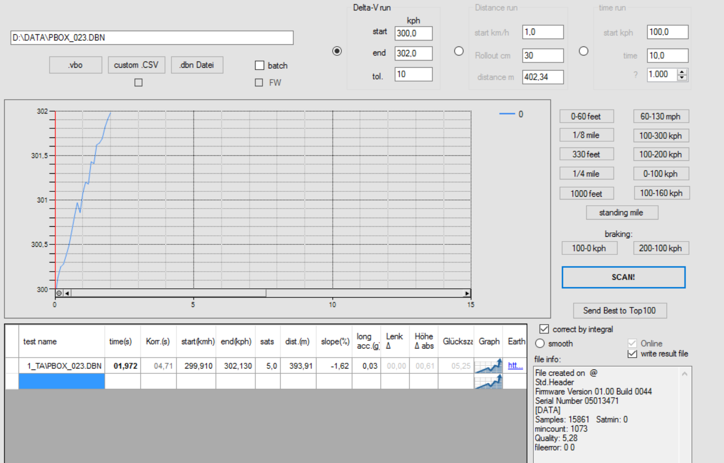Open the Earth link in results row
Viewport: 724px width, 463px height.
515,366
